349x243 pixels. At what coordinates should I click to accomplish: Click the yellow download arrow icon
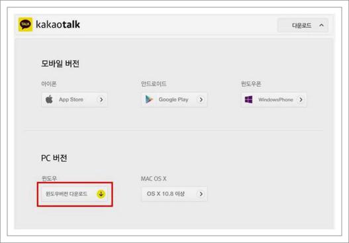click(x=101, y=194)
